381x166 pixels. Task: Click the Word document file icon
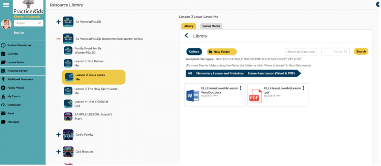click(x=193, y=96)
